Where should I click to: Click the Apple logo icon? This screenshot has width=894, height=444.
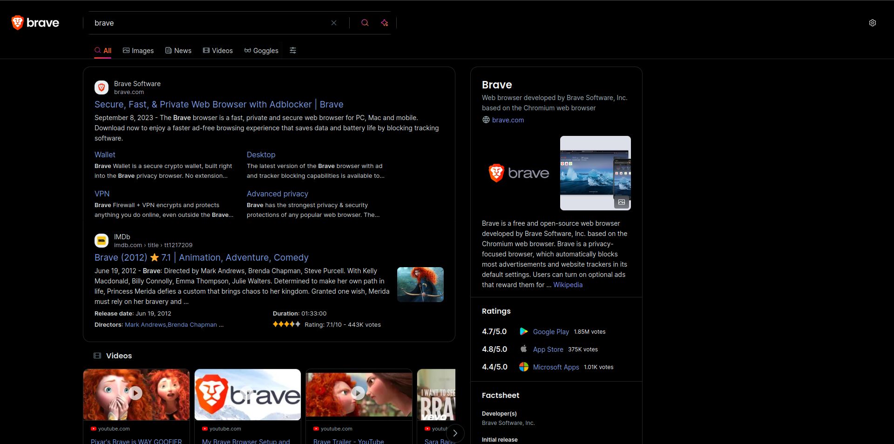tap(524, 349)
